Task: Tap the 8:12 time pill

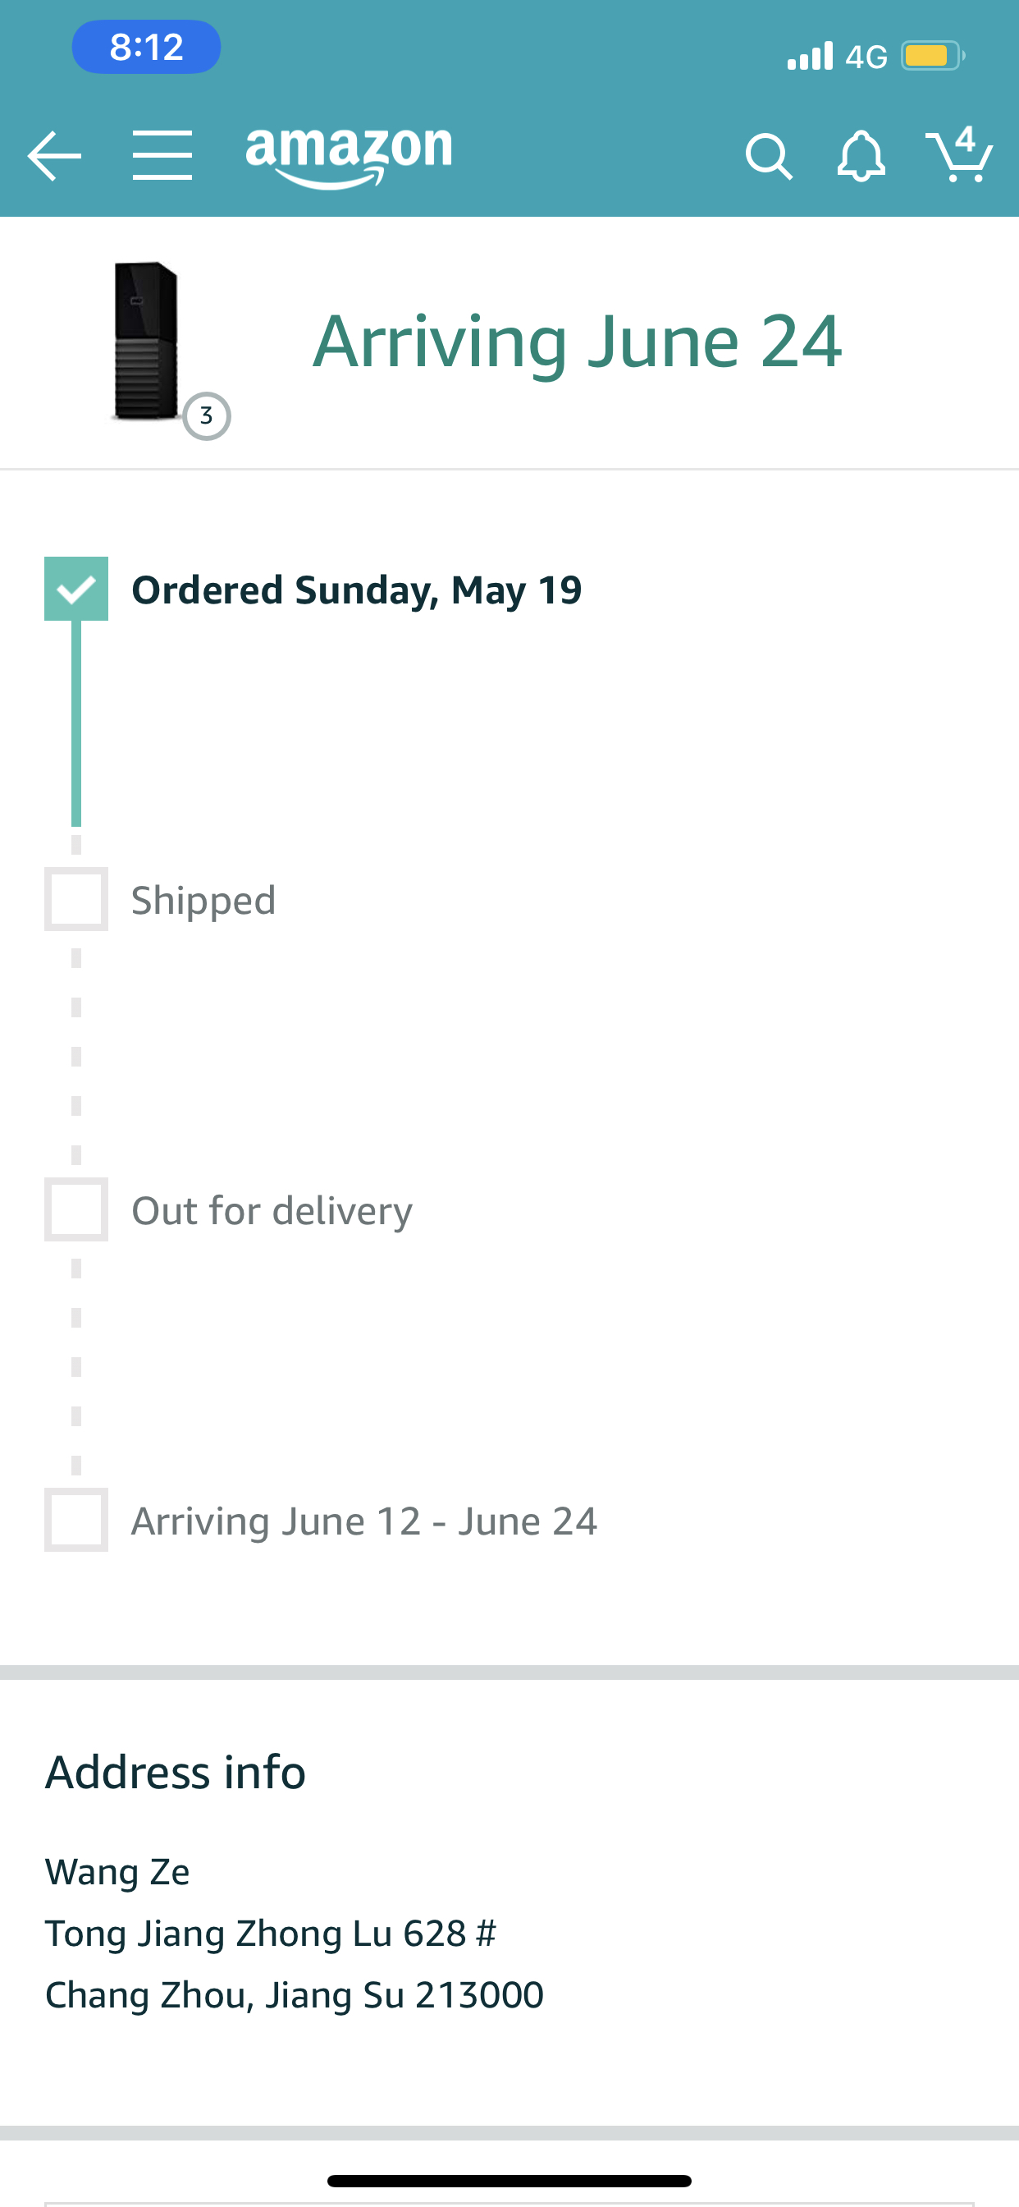Action: (x=146, y=47)
